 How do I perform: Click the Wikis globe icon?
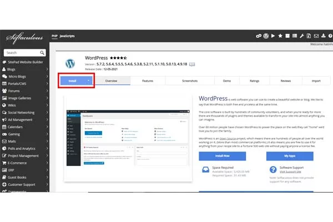click(x=4, y=105)
